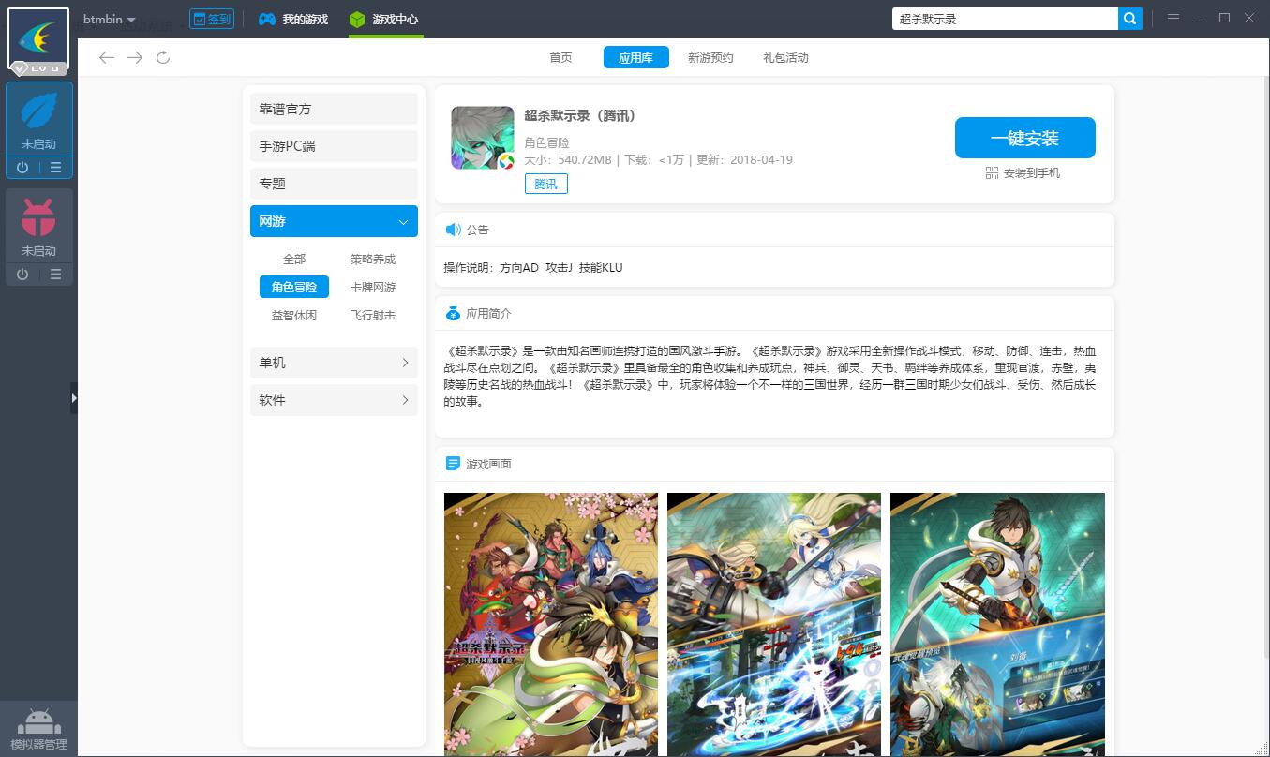This screenshot has width=1270, height=757.
Task: Click the 应用简介 money bag icon
Action: 453,314
